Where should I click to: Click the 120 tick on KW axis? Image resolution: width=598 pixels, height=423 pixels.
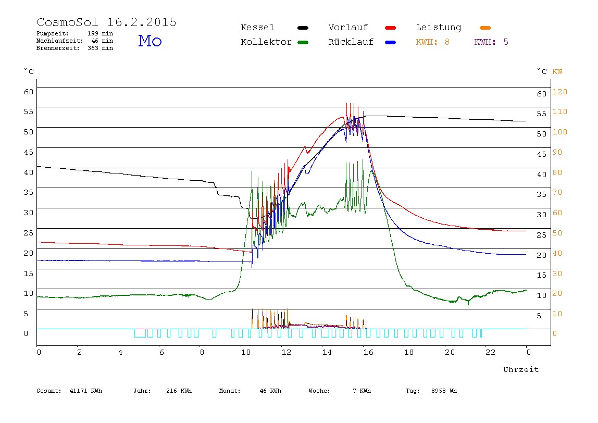560,92
